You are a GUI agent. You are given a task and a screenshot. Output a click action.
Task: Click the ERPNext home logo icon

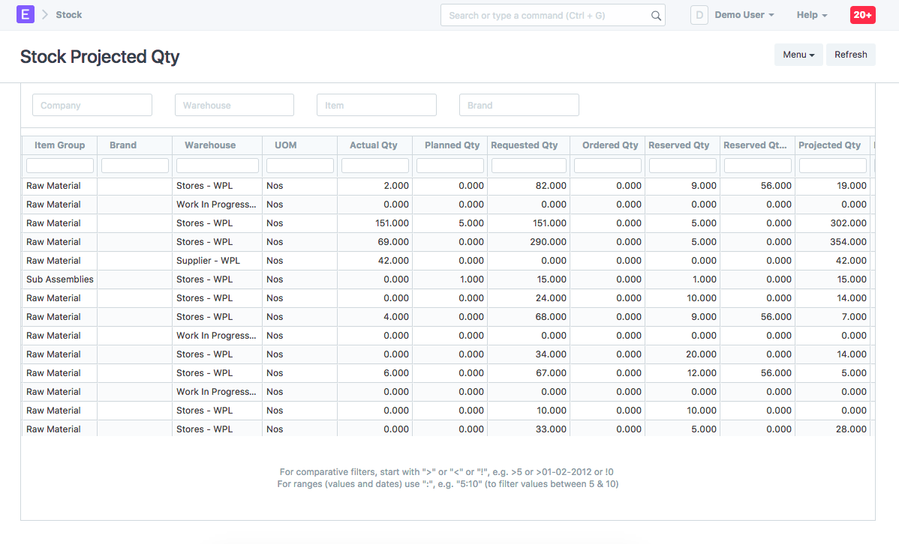(26, 15)
